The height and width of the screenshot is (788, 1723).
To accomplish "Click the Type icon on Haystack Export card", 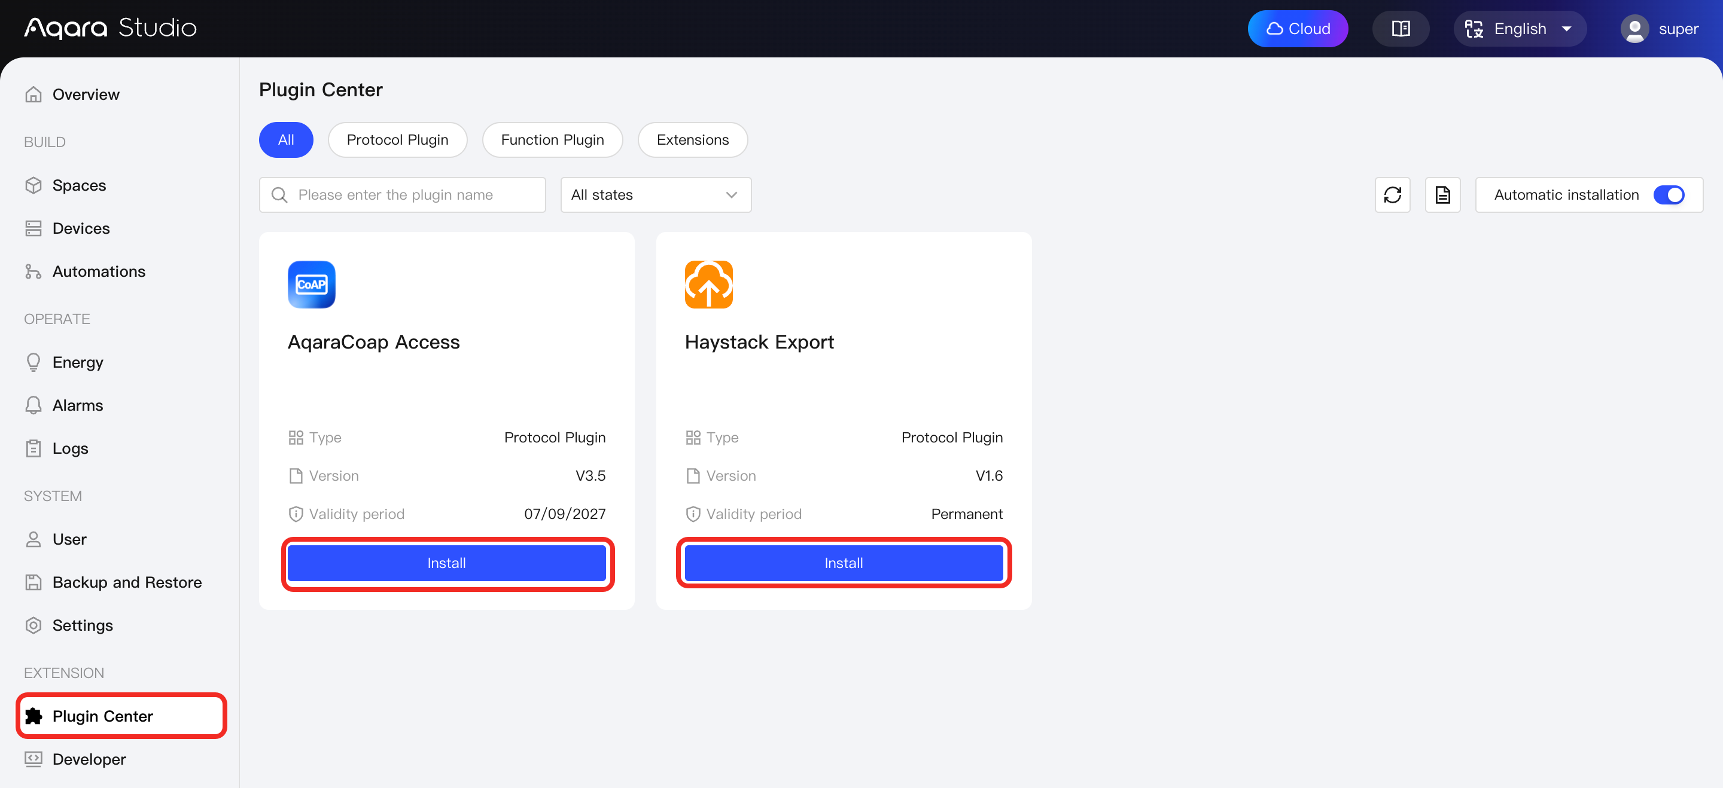I will 693,438.
